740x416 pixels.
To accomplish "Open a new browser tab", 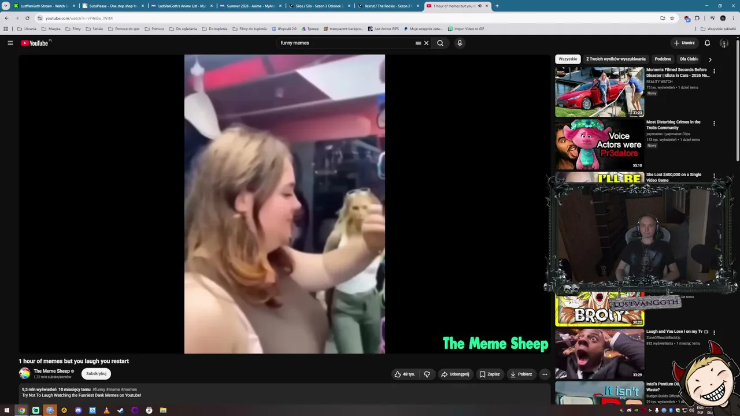I will (497, 6).
